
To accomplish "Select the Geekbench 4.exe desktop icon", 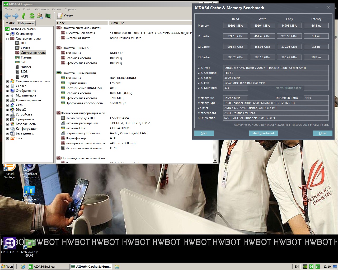I will [x=29, y=195].
